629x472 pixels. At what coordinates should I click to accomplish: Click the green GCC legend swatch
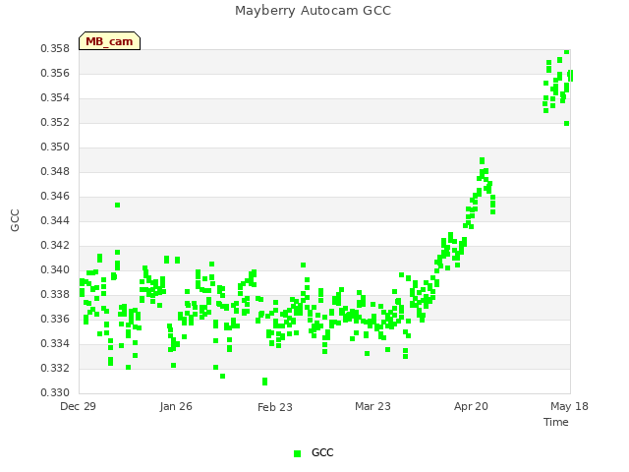(297, 453)
